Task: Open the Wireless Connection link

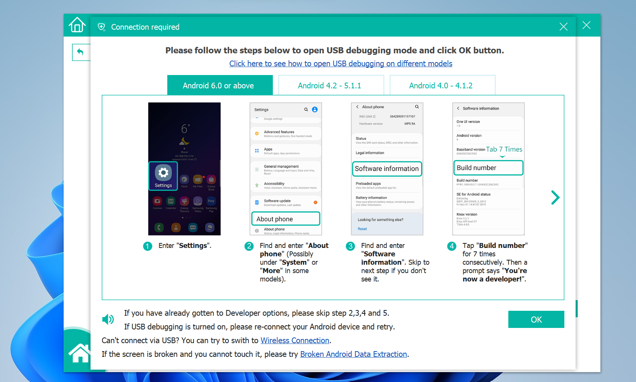Action: [x=295, y=340]
